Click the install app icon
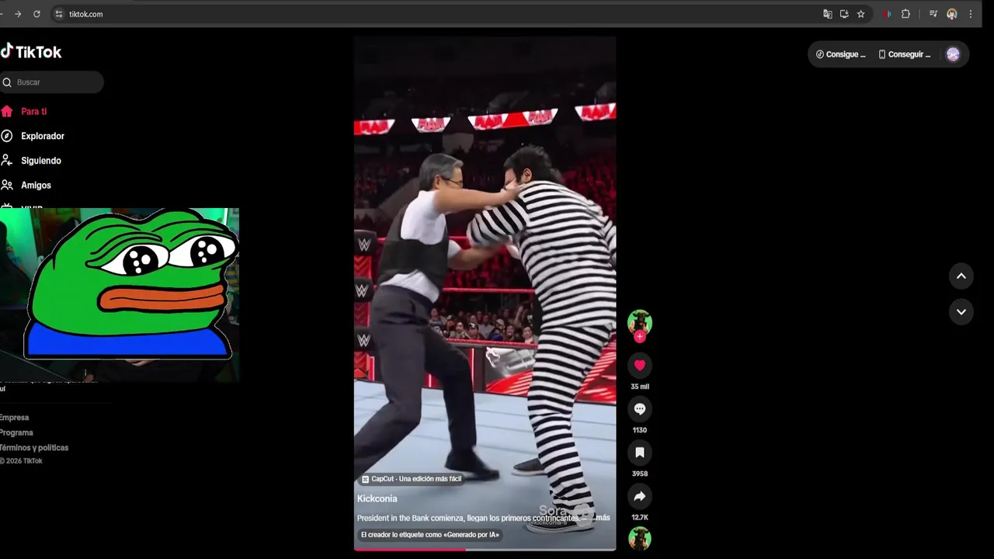The image size is (994, 559). click(x=844, y=14)
